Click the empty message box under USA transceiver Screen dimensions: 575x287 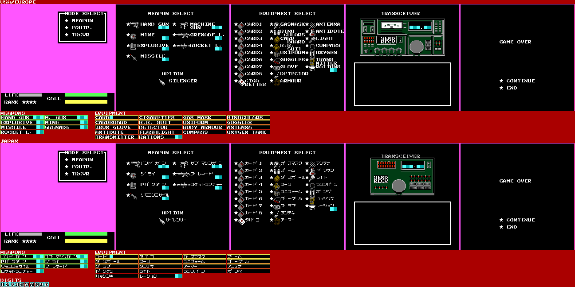pos(402,84)
